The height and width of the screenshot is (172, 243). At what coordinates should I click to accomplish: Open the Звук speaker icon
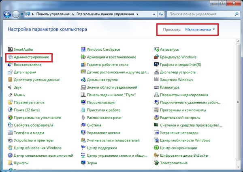pyautogui.click(x=10, y=87)
